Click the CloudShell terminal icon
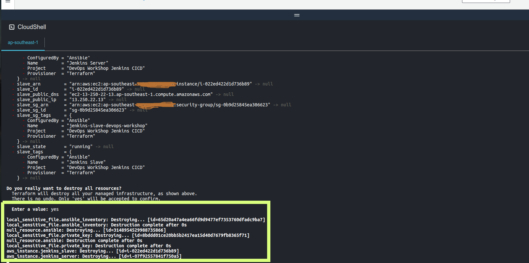Image resolution: width=529 pixels, height=263 pixels. [12, 27]
